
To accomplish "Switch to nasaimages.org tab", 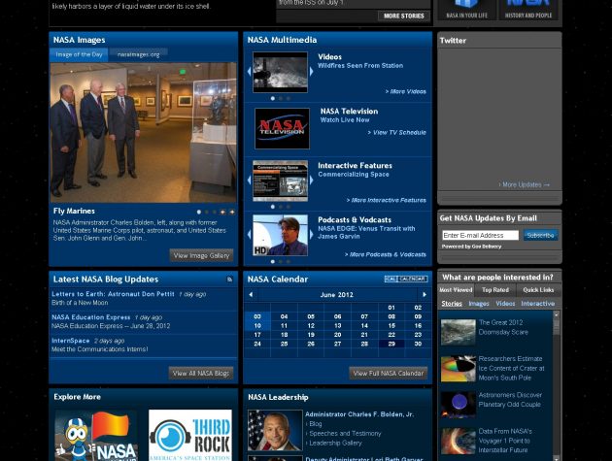I will click(139, 54).
